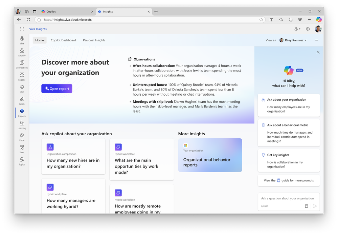338x235 pixels.
Task: Open Sales from the sidebar
Action: [x=22, y=149]
